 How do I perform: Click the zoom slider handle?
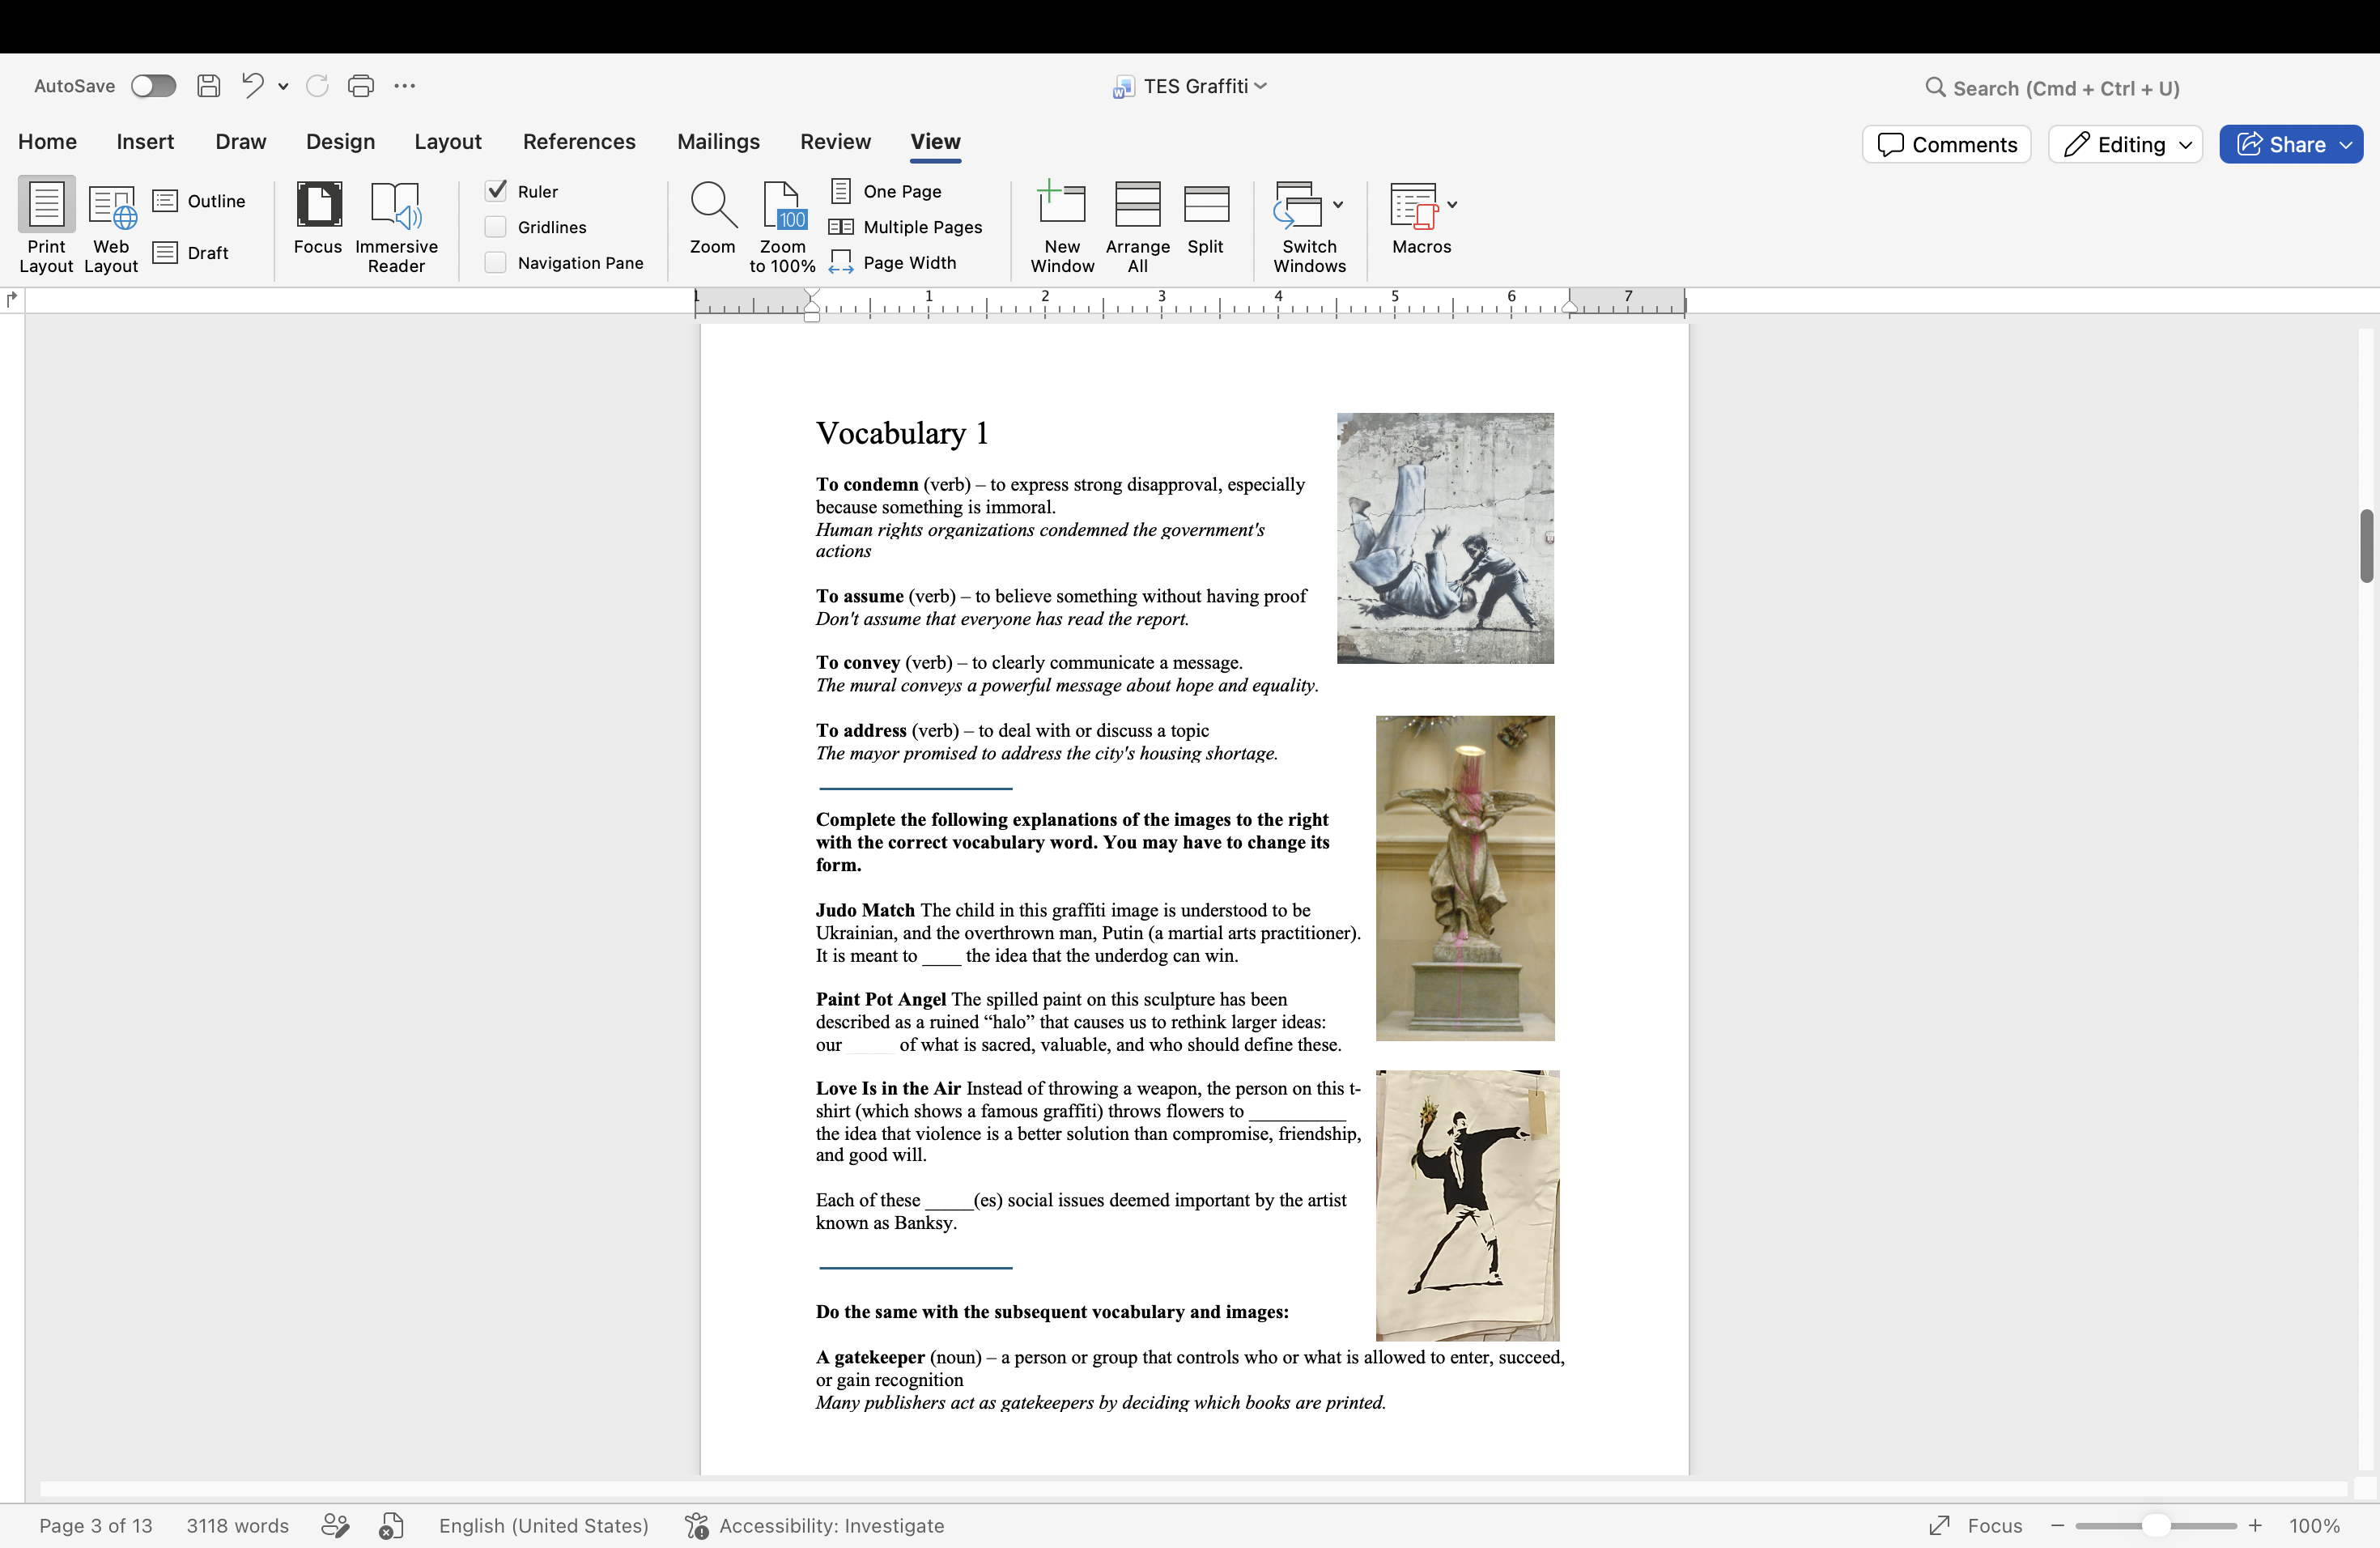click(2155, 1525)
